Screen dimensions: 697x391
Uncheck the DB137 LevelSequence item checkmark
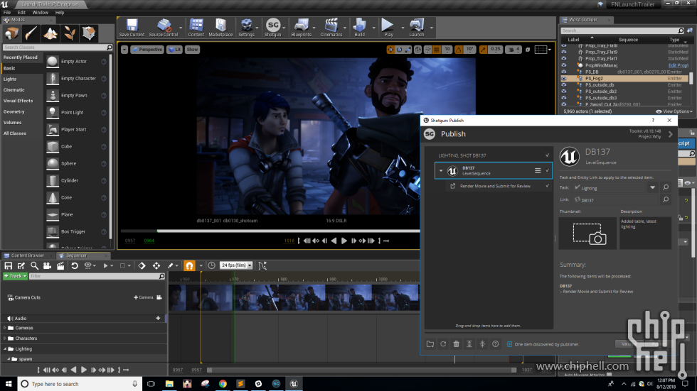548,171
